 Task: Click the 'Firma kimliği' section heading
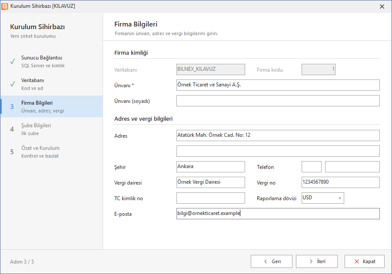131,53
